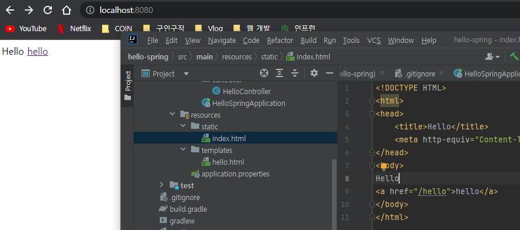Open the Netflix bookmark
Image resolution: width=520 pixels, height=230 pixels.
(x=74, y=29)
